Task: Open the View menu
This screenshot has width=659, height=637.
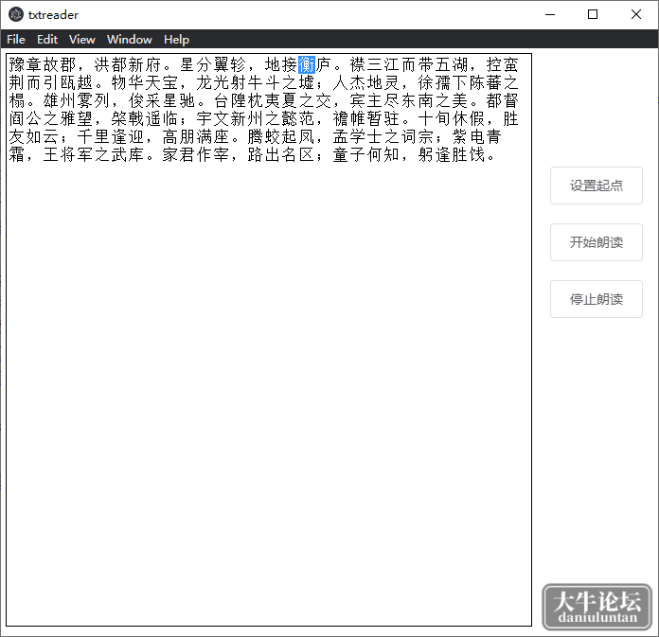Action: (82, 40)
